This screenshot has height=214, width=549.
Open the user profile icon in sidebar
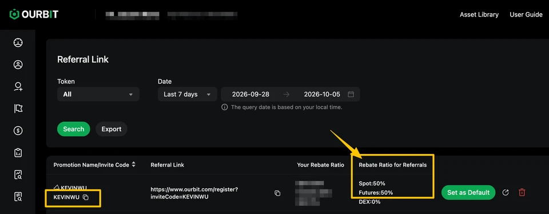coord(18,65)
